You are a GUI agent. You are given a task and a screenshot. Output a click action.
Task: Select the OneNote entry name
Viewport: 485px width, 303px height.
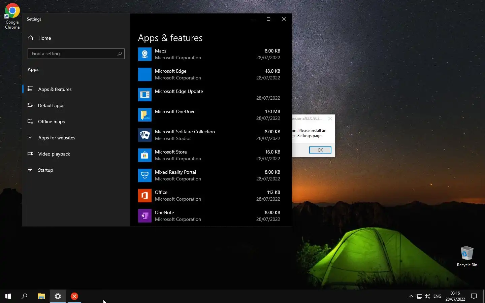coord(164,212)
